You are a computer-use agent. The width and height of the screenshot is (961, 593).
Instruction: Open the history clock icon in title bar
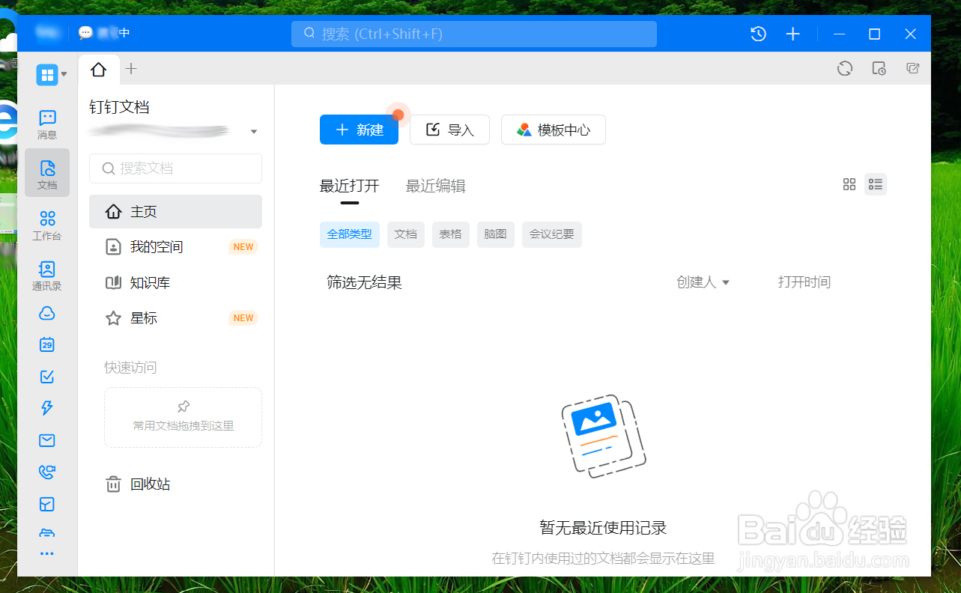pyautogui.click(x=759, y=34)
